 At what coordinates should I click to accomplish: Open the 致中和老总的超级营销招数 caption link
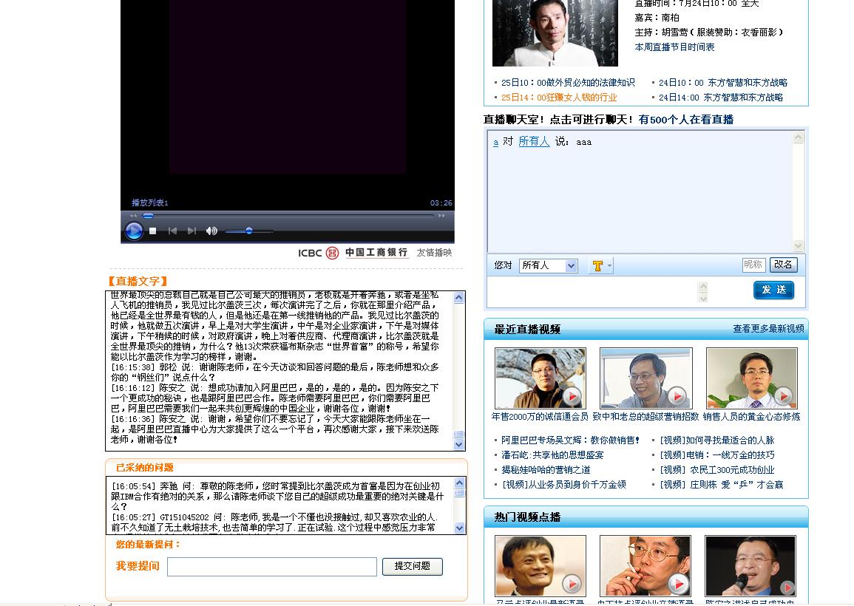pos(645,417)
